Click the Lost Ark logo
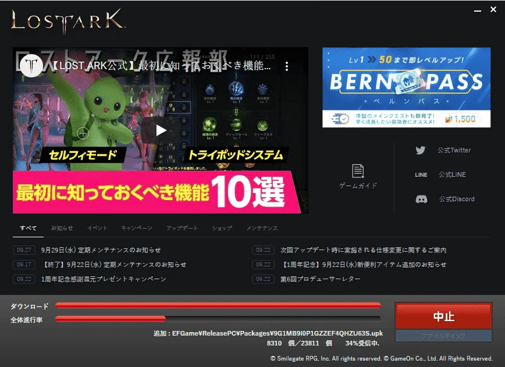505x367 pixels. point(67,20)
